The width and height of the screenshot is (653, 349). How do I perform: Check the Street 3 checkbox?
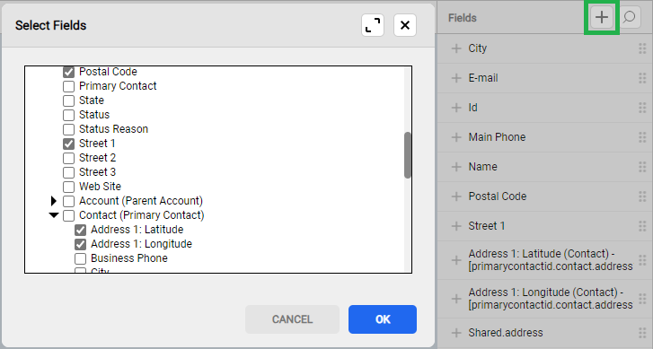click(x=69, y=172)
